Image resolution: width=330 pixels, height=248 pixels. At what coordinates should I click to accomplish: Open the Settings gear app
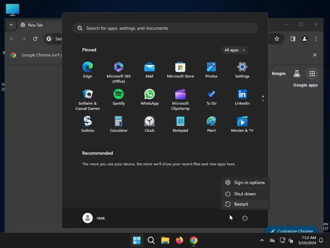(242, 70)
